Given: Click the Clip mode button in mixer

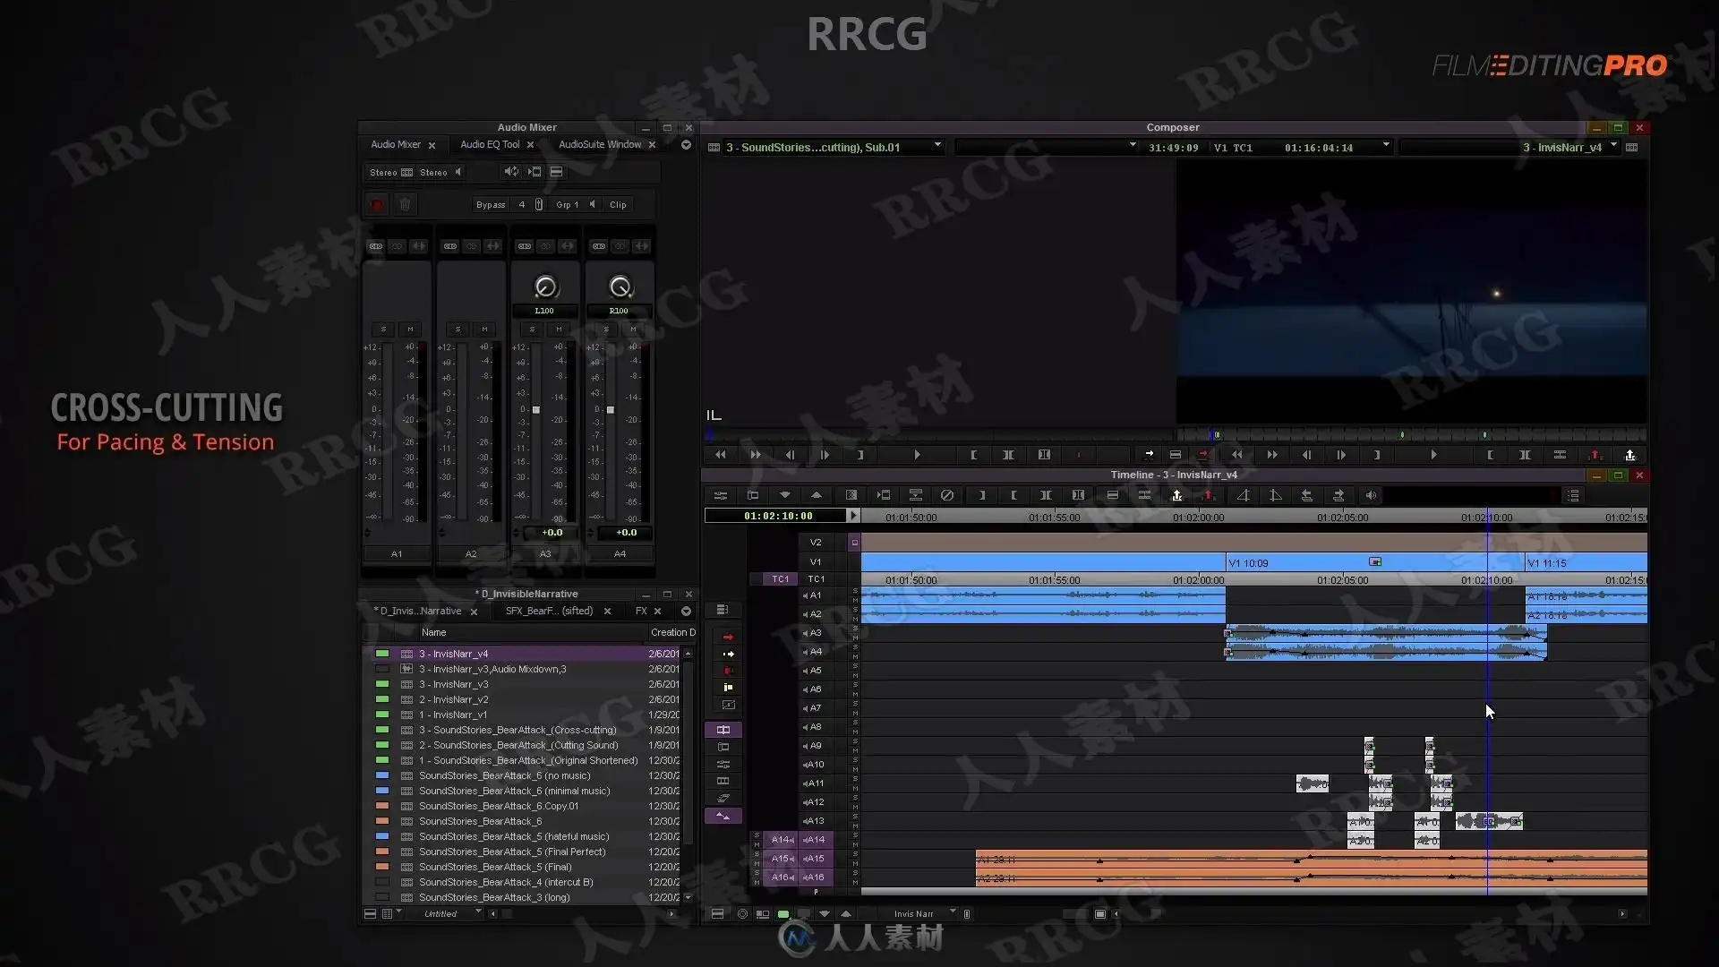Looking at the screenshot, I should coord(618,205).
